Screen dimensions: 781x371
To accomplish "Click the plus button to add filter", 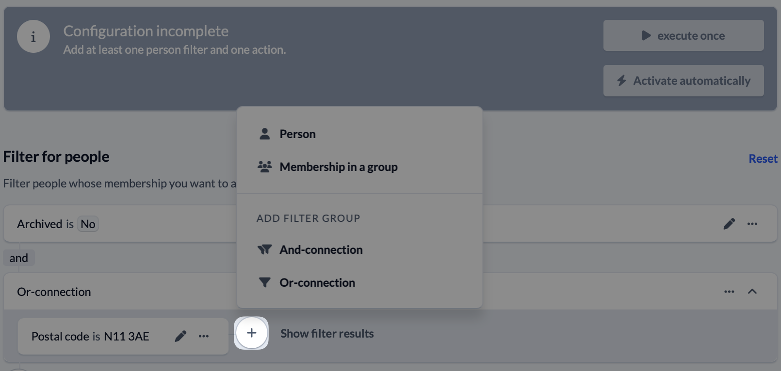I will 251,333.
